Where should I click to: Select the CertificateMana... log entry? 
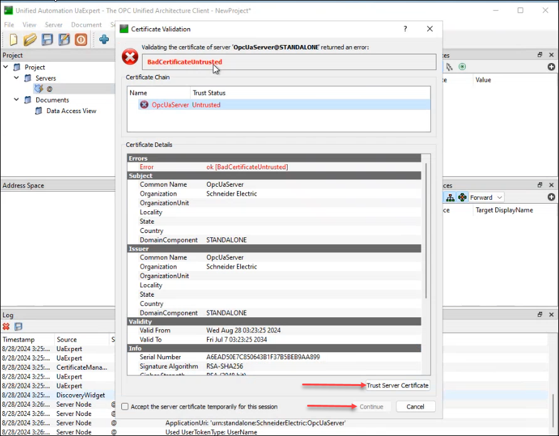tap(82, 367)
